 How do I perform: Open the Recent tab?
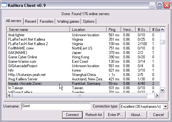[31, 21]
